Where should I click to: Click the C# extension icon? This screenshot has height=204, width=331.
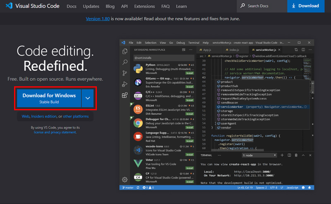tap(138, 177)
